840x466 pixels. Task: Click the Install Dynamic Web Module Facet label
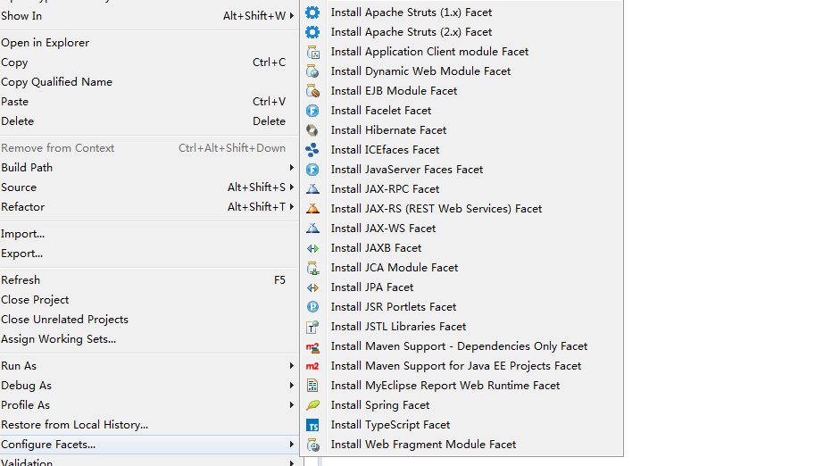coord(420,71)
